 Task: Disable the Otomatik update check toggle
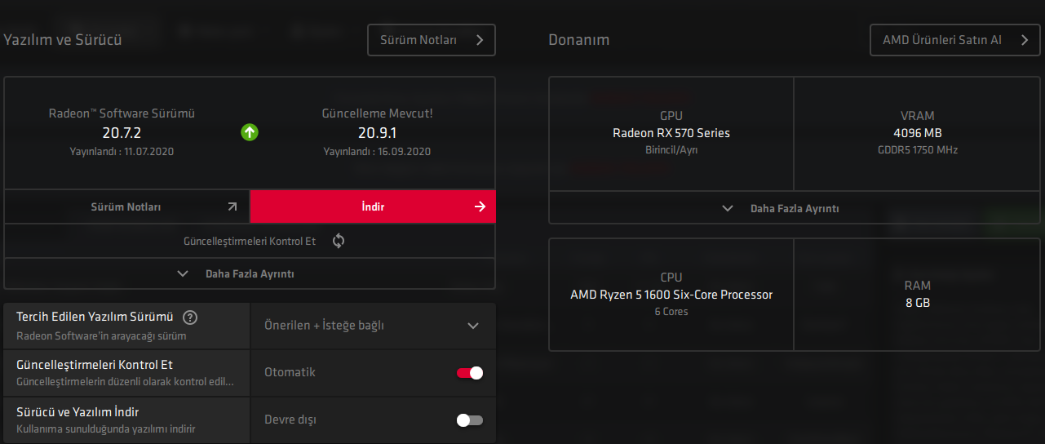point(470,373)
